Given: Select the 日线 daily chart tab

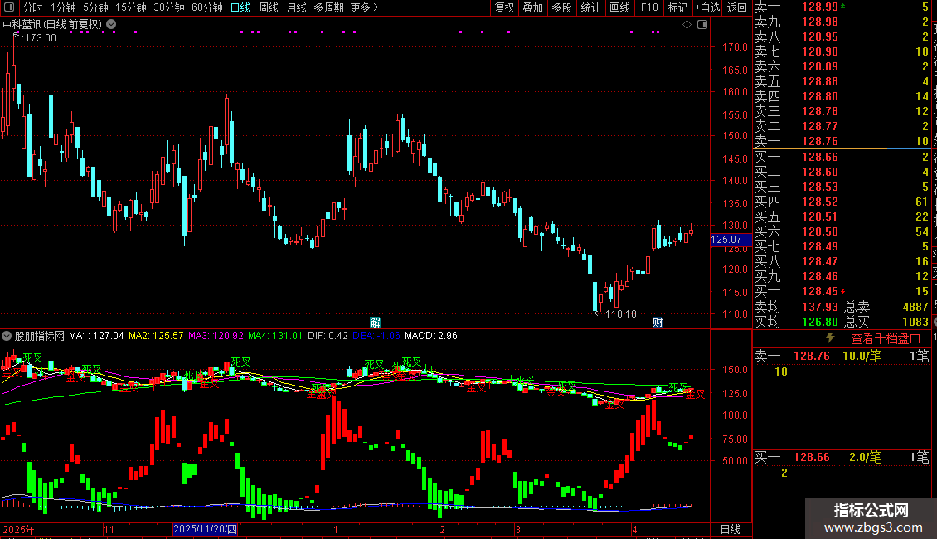Looking at the screenshot, I should pos(240,7).
